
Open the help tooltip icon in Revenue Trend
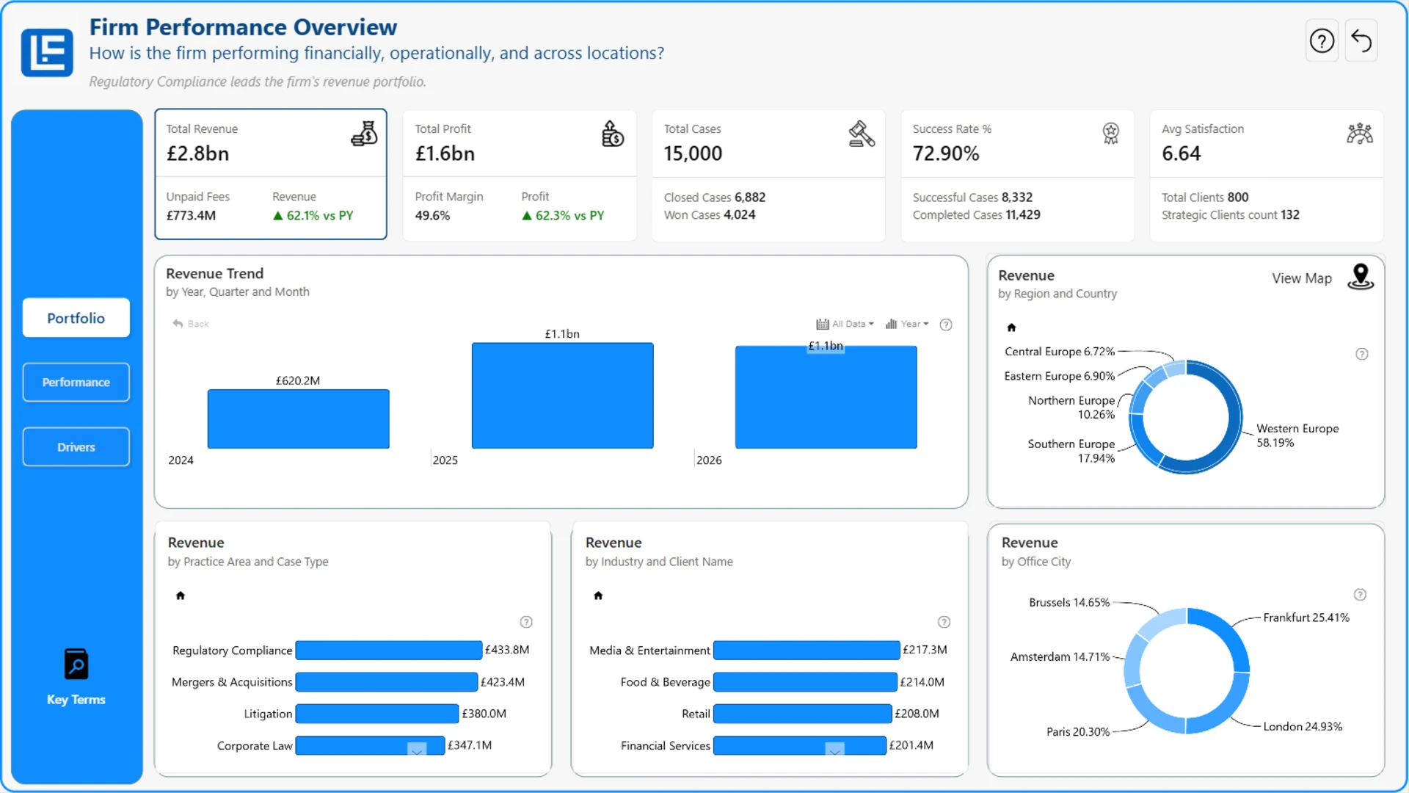coord(946,325)
